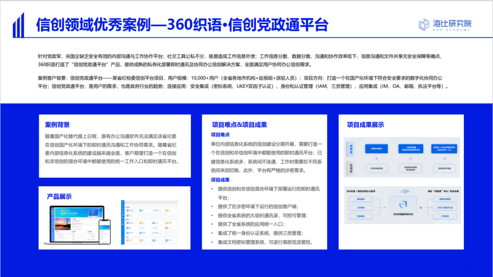Click the 360织语 smiley logo in the diagram
493x277 pixels.
coord(403,205)
